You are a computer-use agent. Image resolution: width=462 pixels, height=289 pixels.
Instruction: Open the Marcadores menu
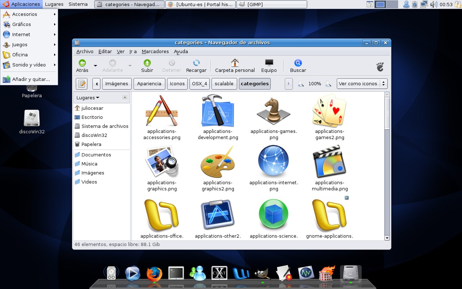pyautogui.click(x=155, y=52)
